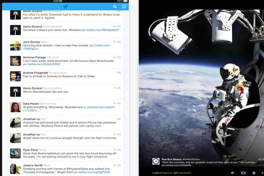
Task: Tap media indicator on Aaron Durand's #Rockies tweet
Action: pos(114,26)
